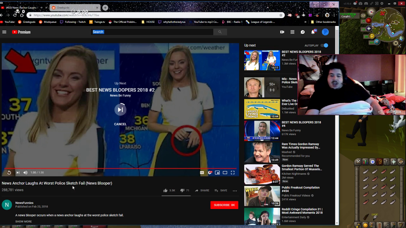The image size is (406, 228).
Task: Dislike the video (71)
Action: pos(185,190)
